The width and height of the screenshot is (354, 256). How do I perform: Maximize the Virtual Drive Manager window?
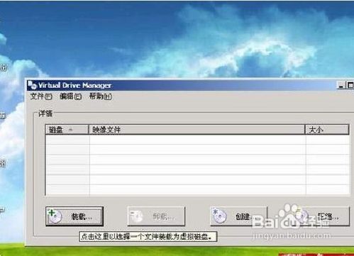click(350, 85)
